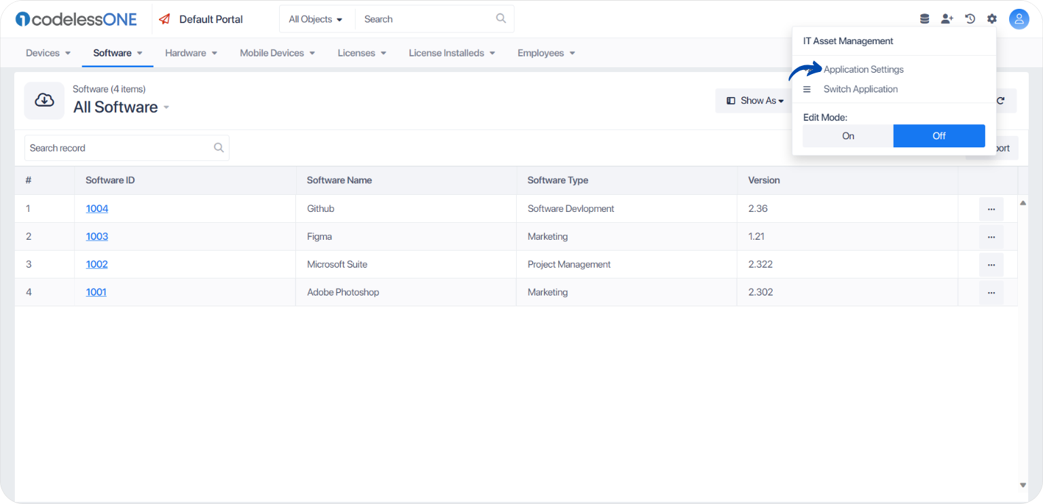
Task: Turn Edit Mode On
Action: (848, 136)
